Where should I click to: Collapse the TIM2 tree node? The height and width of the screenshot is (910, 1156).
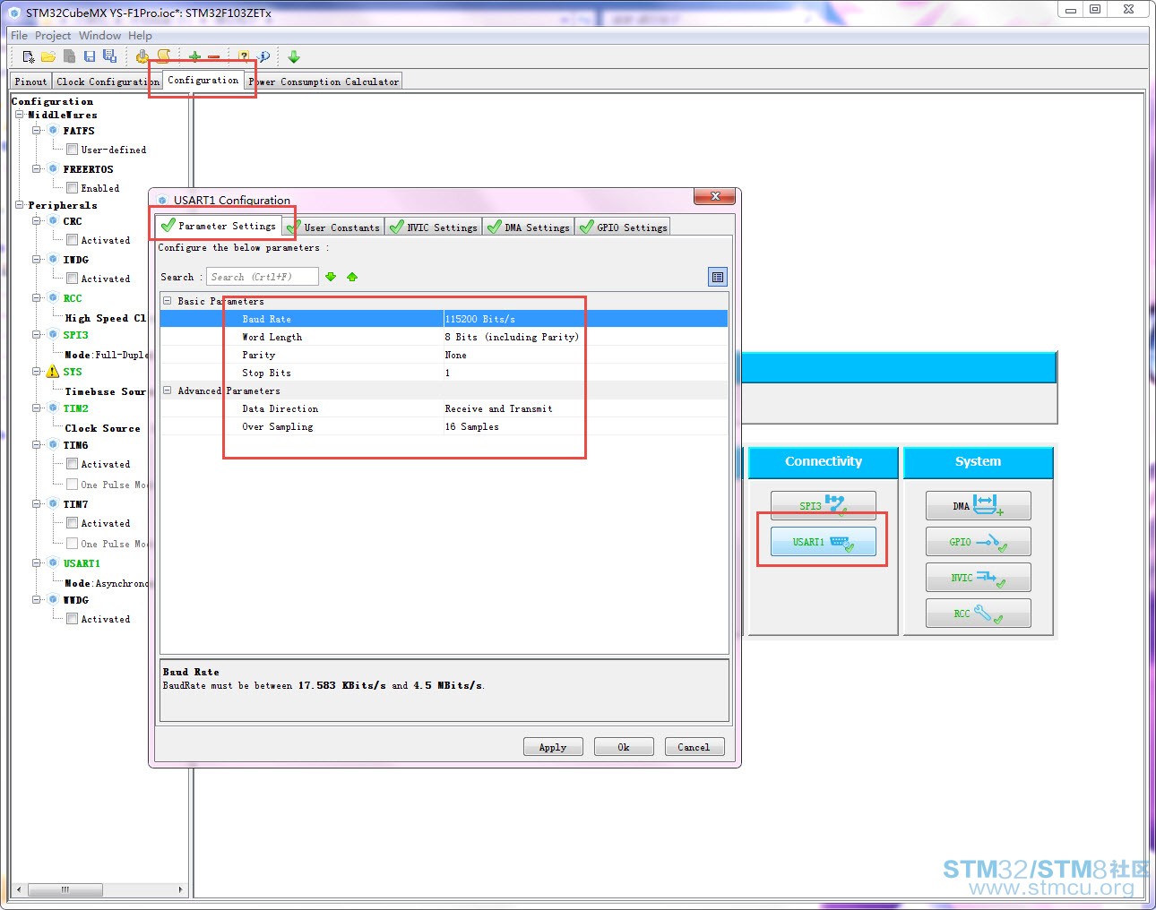[37, 408]
